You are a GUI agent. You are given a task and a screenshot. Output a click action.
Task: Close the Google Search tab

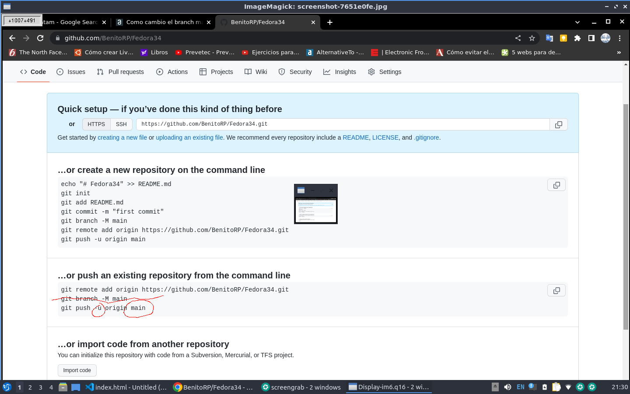[104, 22]
